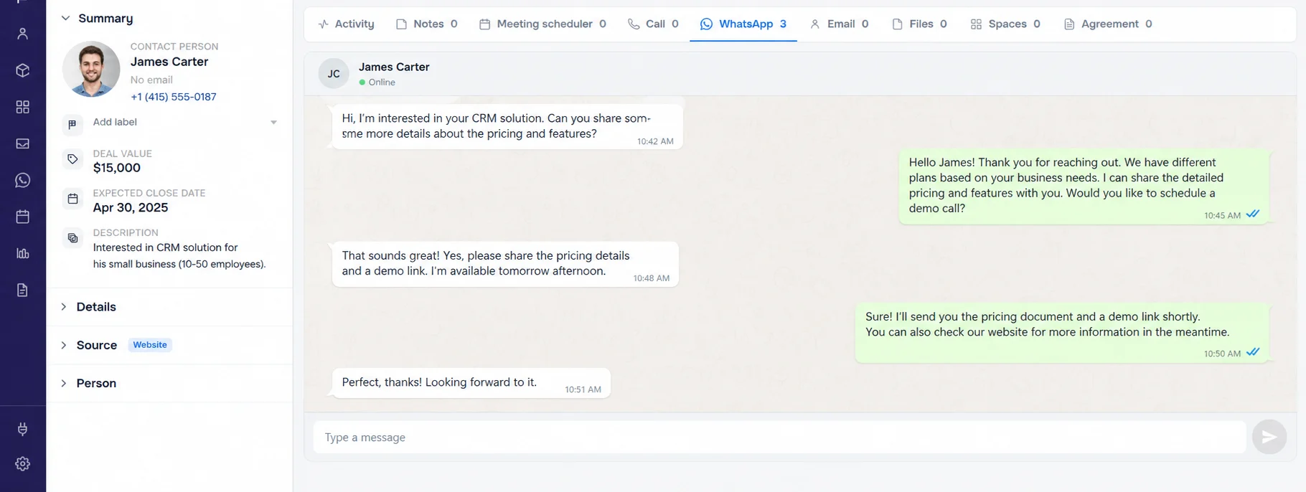Switch to the Notes tab
Image resolution: width=1306 pixels, height=492 pixels.
427,24
